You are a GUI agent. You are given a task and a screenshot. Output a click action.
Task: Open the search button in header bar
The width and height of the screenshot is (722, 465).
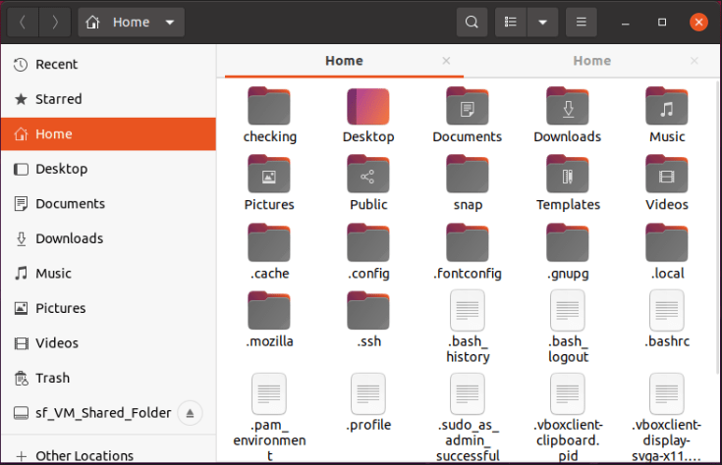coord(472,23)
